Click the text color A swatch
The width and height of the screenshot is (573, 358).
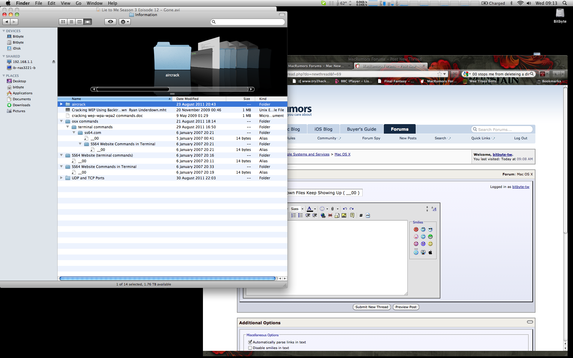(309, 209)
